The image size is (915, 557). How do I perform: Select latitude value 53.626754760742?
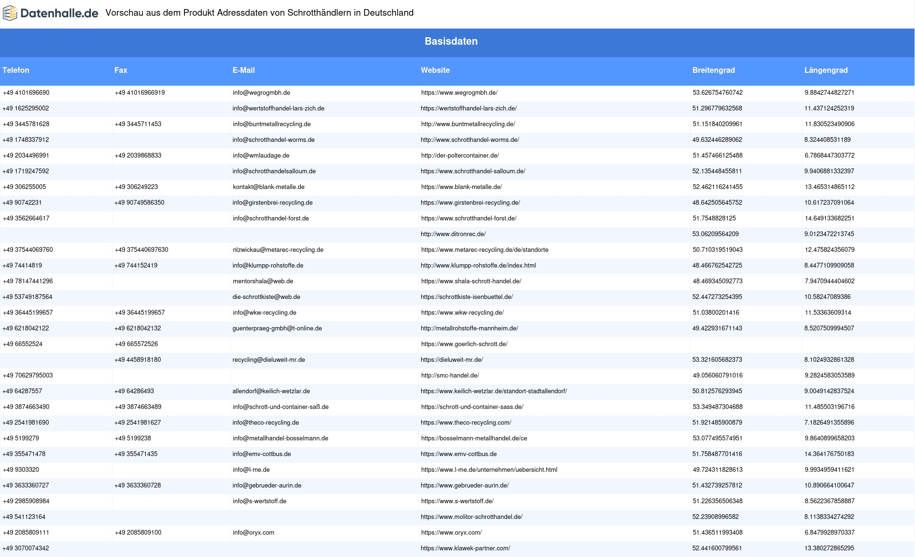click(x=718, y=93)
